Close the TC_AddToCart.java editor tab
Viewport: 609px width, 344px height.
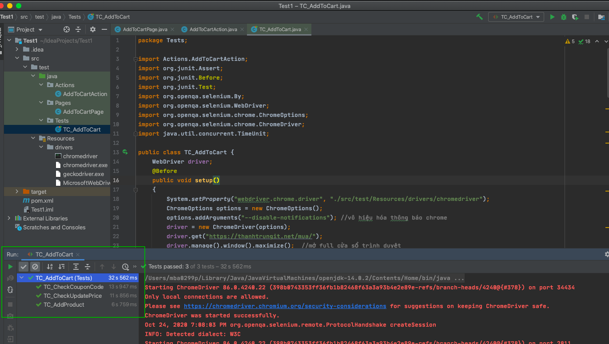coord(306,29)
